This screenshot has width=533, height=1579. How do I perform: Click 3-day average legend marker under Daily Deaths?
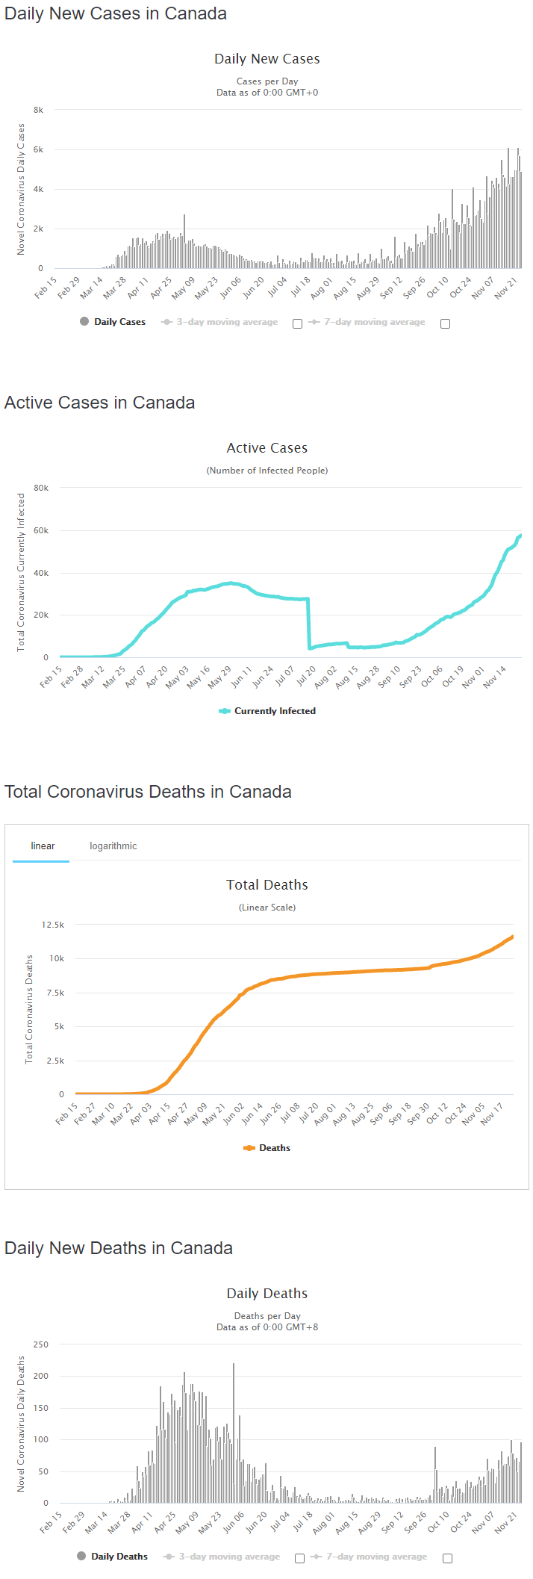point(169,1557)
